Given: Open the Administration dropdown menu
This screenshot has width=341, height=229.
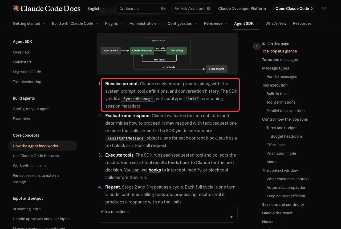Looking at the screenshot, I should (145, 23).
